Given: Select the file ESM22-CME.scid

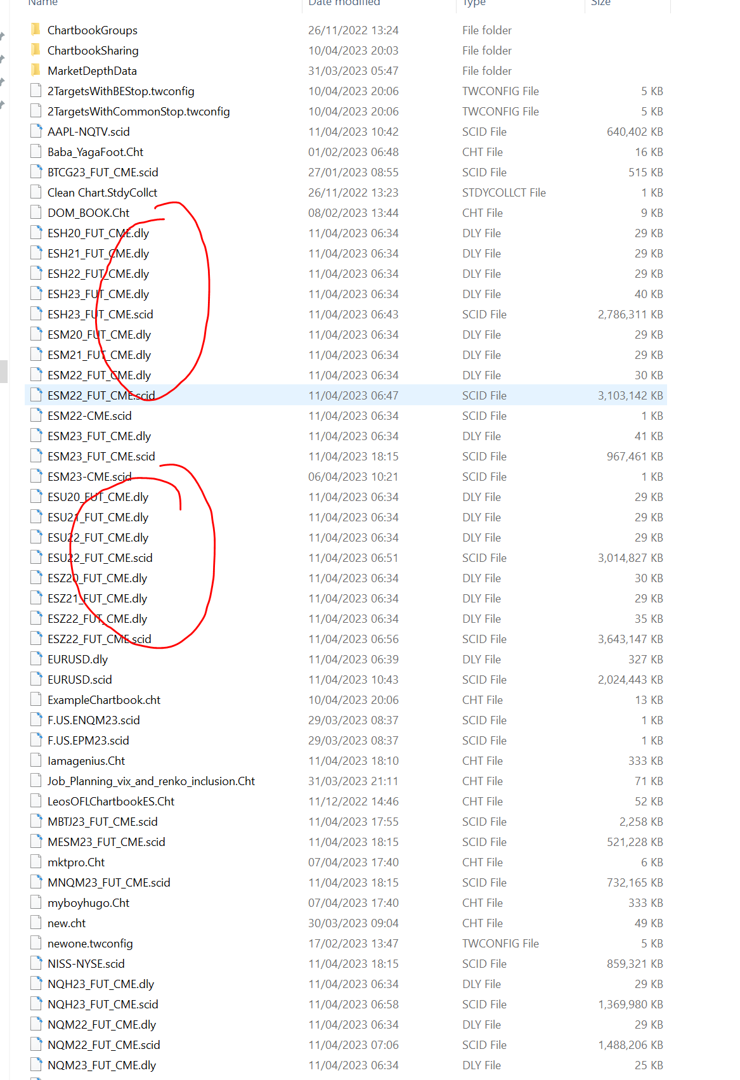Looking at the screenshot, I should (89, 415).
